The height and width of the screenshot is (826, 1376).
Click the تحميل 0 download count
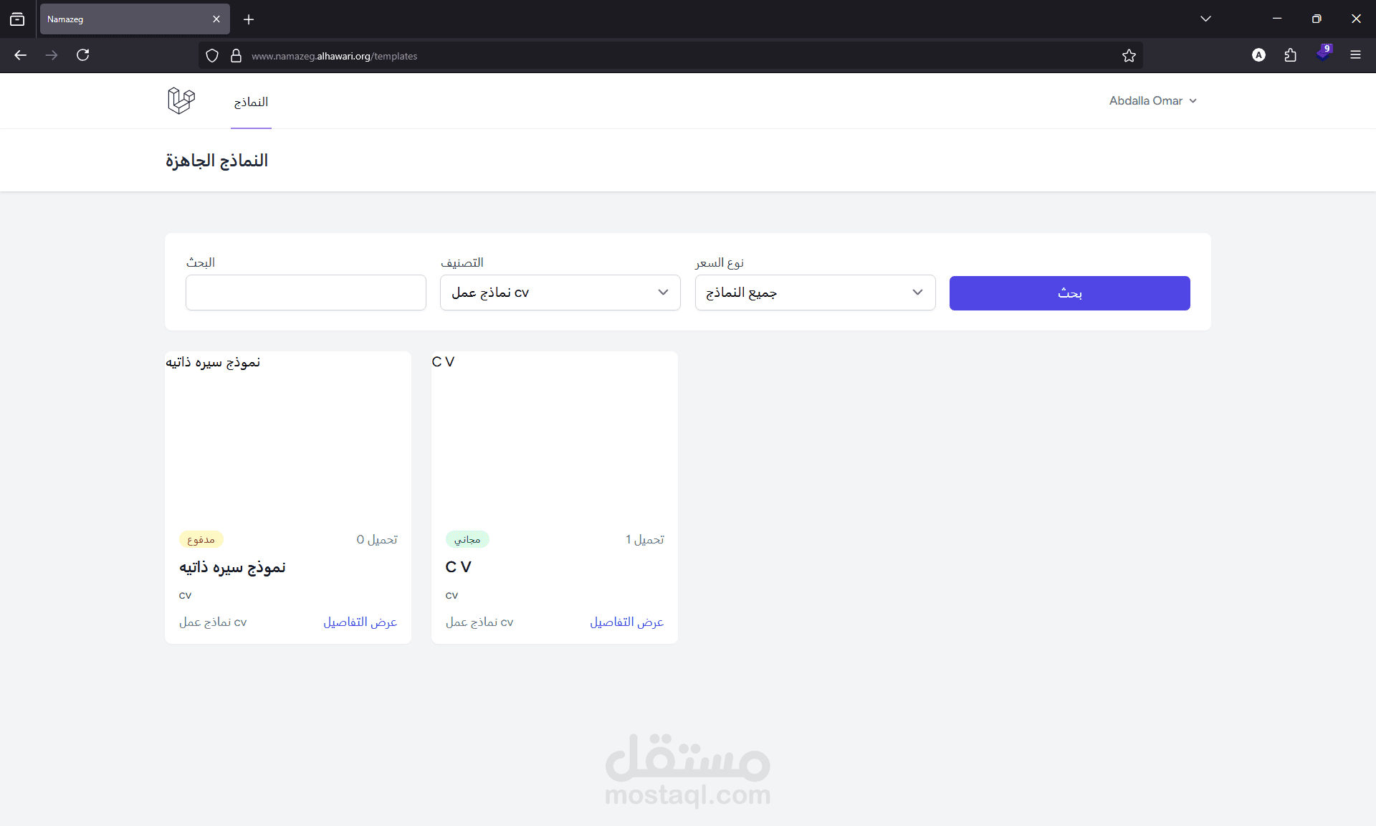pyautogui.click(x=377, y=539)
